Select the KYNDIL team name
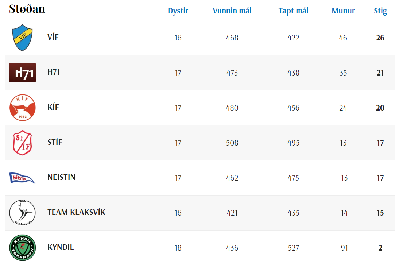This screenshot has height=267, width=395. [61, 247]
